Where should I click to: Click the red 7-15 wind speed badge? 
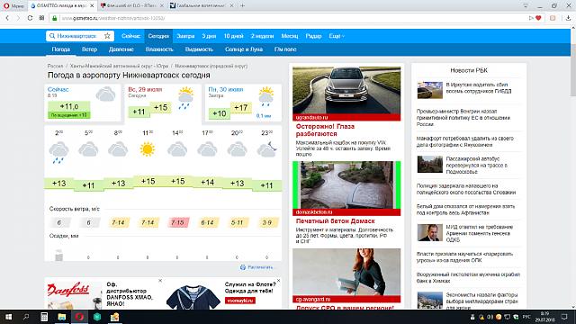(x=178, y=222)
